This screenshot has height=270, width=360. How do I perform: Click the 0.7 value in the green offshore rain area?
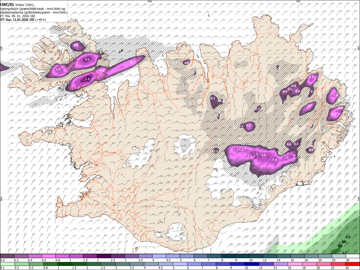click(x=345, y=253)
